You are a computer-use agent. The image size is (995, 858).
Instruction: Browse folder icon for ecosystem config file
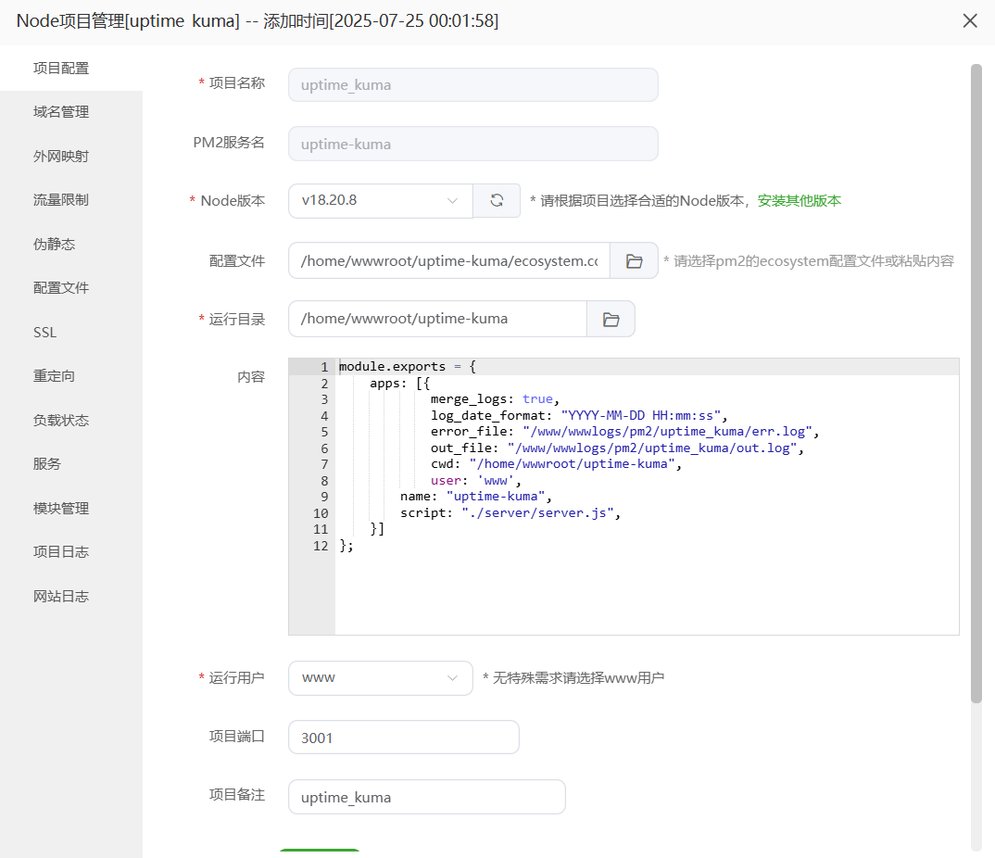pyautogui.click(x=634, y=260)
